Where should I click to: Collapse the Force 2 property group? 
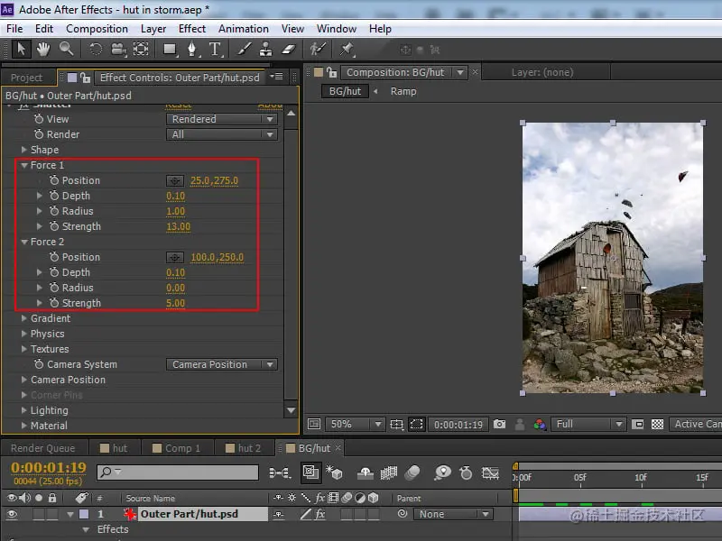[x=23, y=242]
